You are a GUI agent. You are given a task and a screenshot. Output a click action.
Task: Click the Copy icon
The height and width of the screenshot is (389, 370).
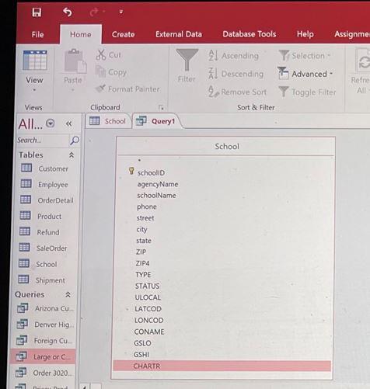coord(100,71)
